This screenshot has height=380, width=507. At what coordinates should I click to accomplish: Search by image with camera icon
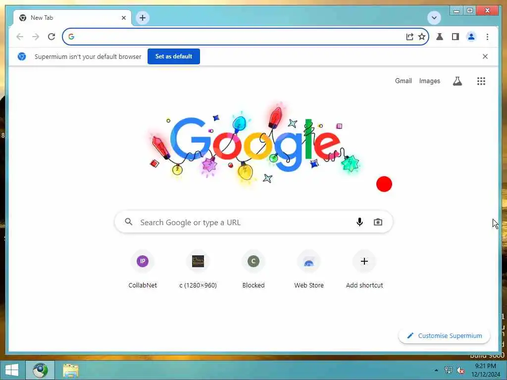(378, 222)
